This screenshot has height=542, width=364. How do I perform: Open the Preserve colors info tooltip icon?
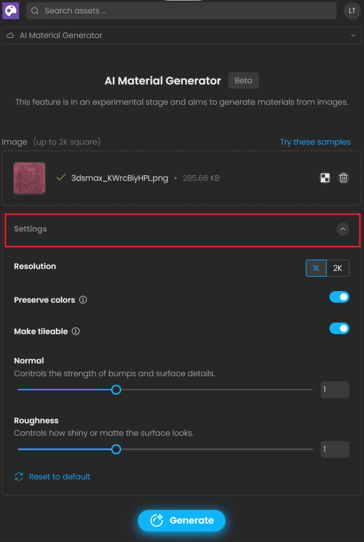click(x=83, y=300)
